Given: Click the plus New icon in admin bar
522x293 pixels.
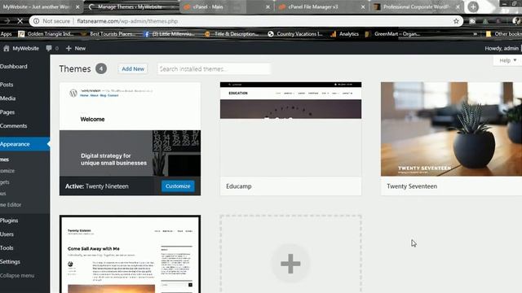Looking at the screenshot, I should (x=69, y=49).
